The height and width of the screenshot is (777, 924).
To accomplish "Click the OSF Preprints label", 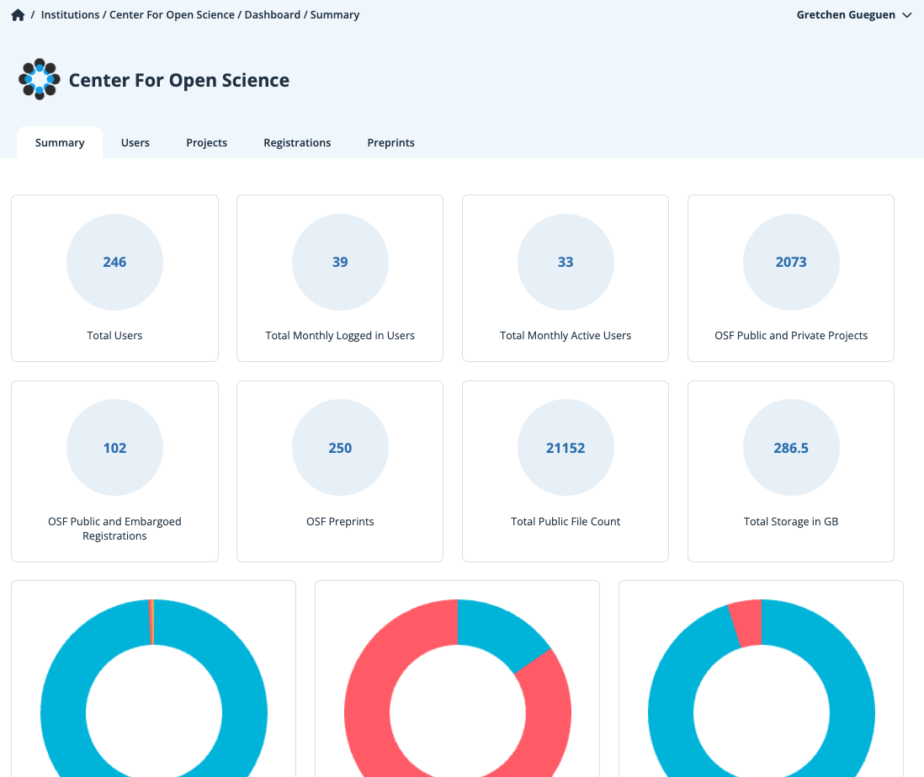I will (340, 521).
